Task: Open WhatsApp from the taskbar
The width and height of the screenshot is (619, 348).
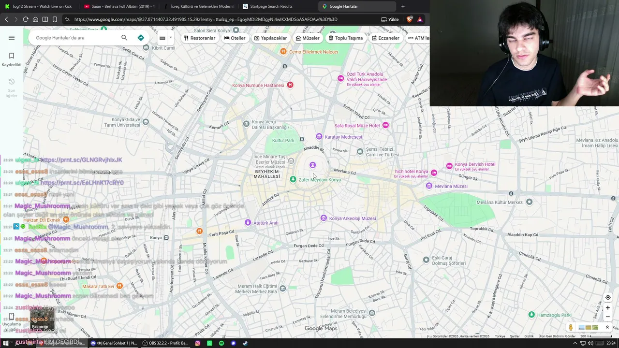Action: coord(209,343)
